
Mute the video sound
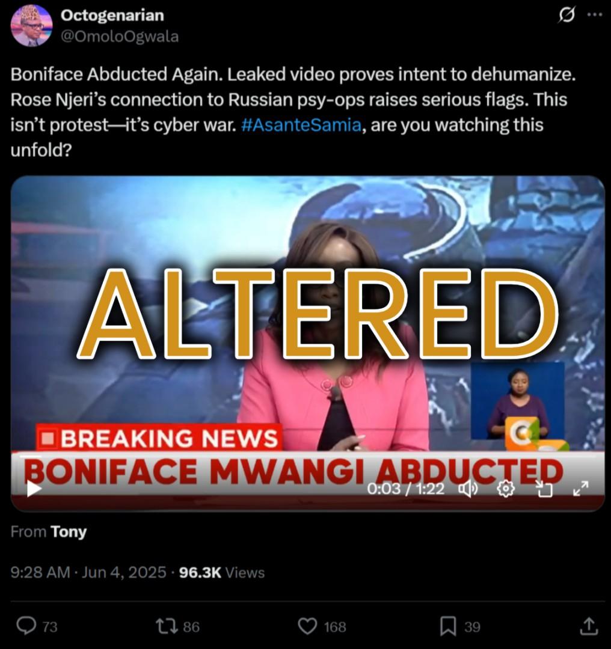[468, 489]
